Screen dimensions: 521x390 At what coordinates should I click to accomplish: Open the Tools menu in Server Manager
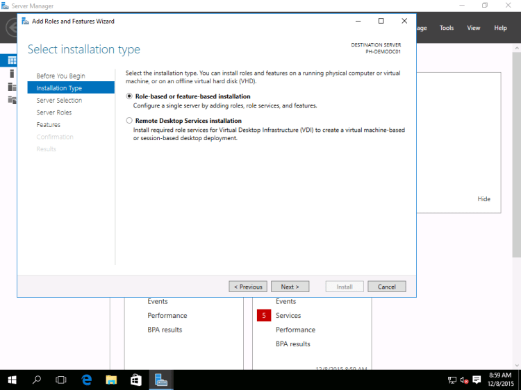[x=447, y=28]
